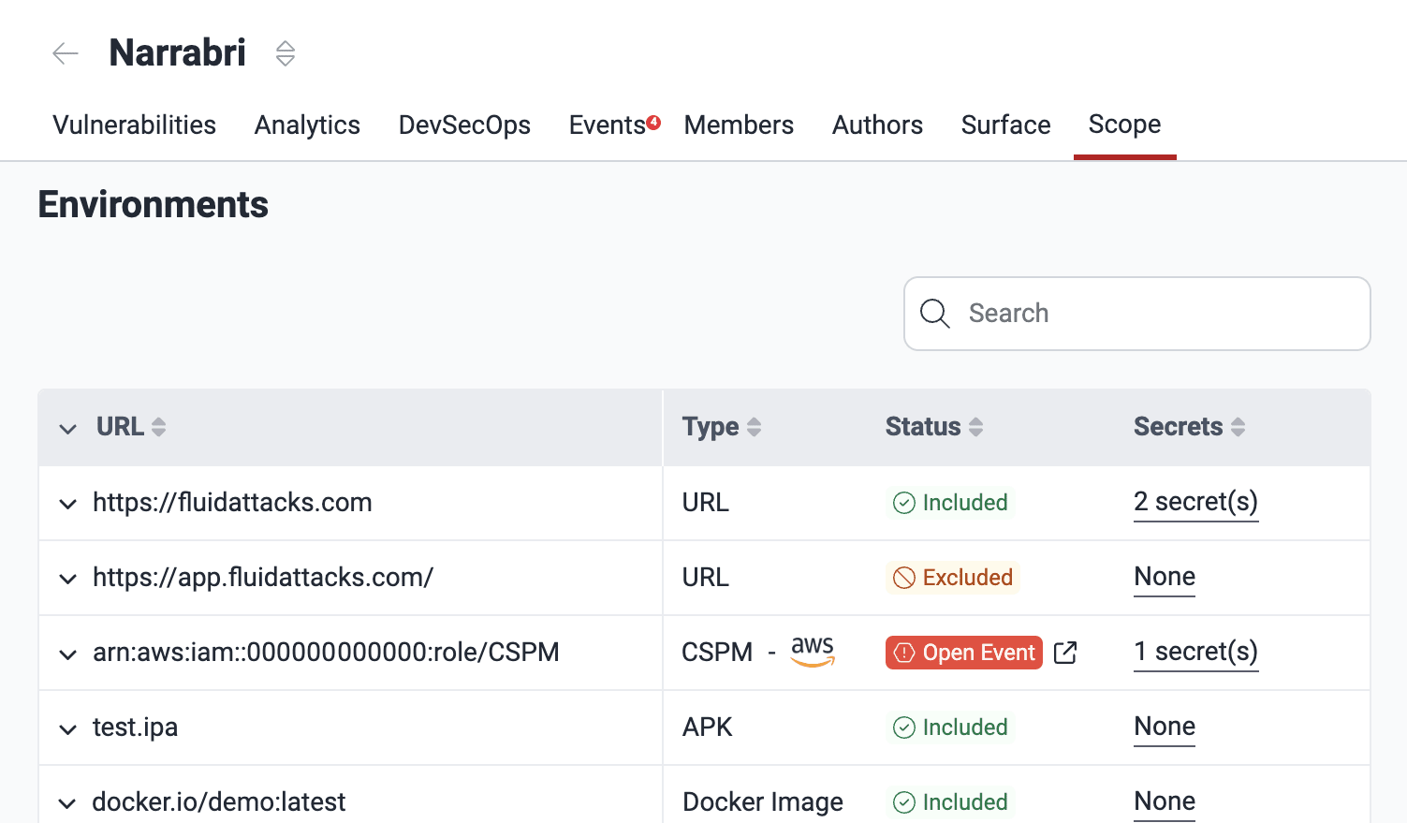Click the back arrow beside Narrabri
Viewport: 1407px width, 823px height.
(65, 53)
